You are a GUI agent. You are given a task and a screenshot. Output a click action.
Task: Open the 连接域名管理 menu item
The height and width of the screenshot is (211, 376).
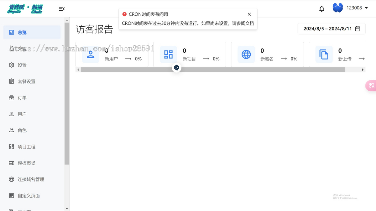(32, 179)
